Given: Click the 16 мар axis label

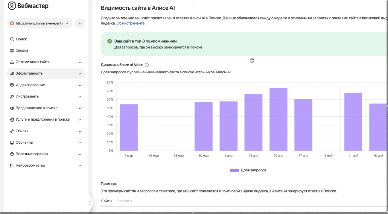Looking at the screenshot, I should point(154,156).
